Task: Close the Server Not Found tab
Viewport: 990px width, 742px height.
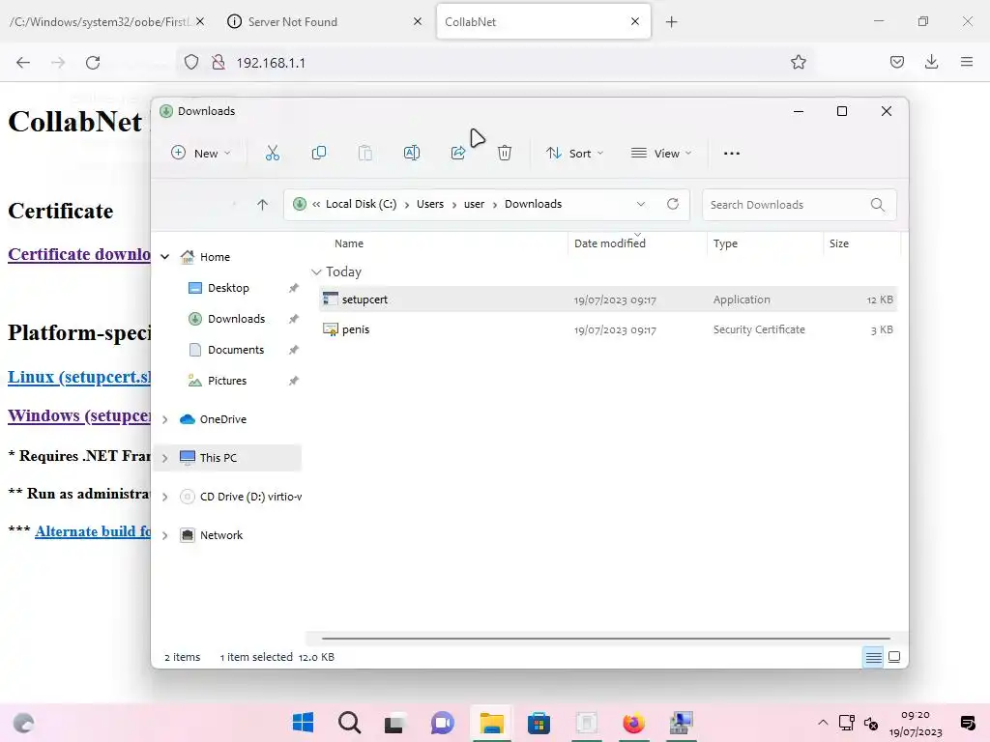Action: 418,21
